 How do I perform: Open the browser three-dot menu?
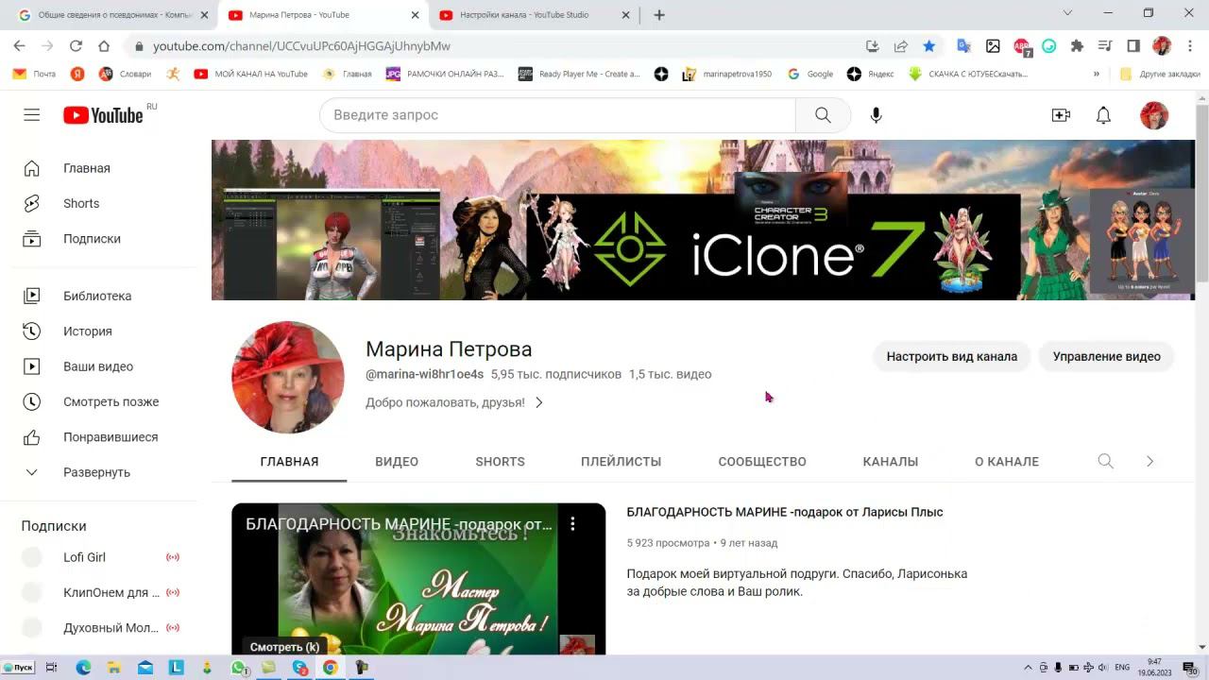1189,45
